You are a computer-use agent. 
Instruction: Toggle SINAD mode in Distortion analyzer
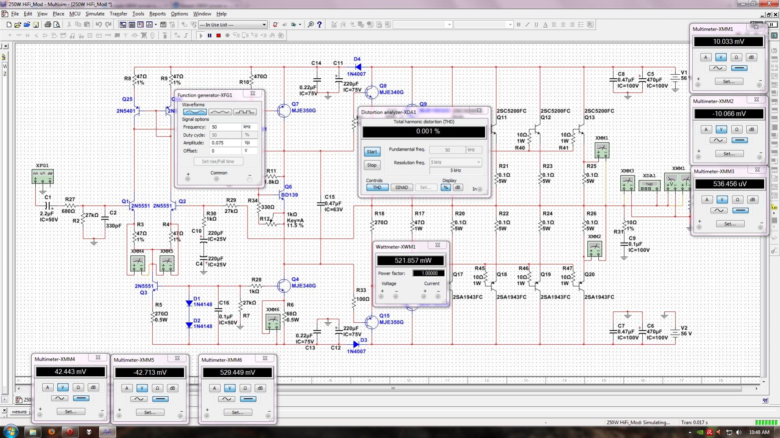click(402, 188)
